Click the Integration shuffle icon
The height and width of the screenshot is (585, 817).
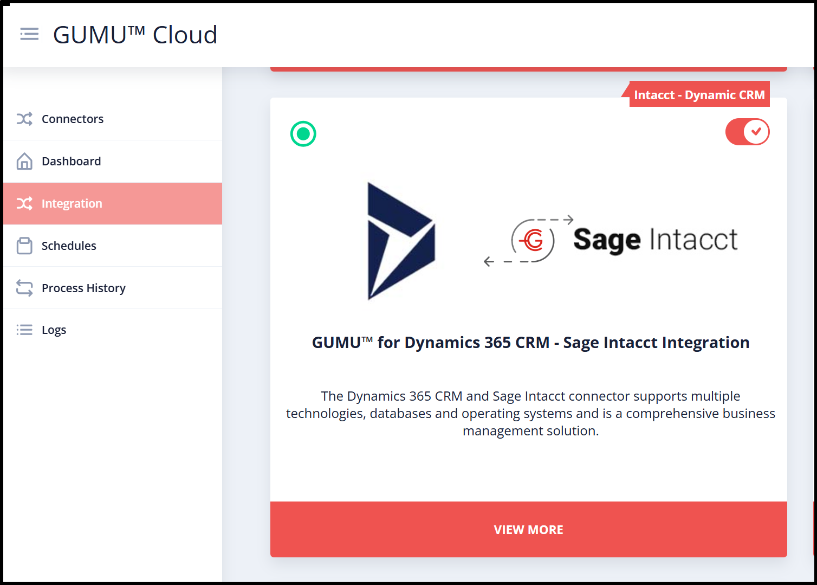[x=25, y=203]
